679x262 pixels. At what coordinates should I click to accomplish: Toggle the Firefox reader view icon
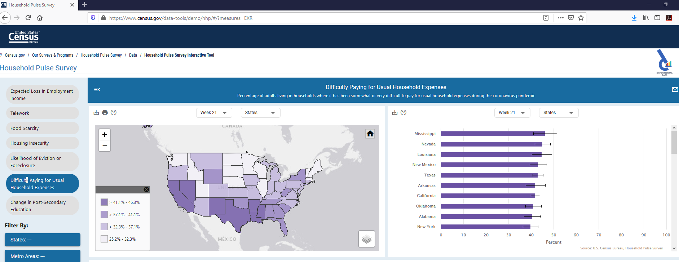click(546, 18)
